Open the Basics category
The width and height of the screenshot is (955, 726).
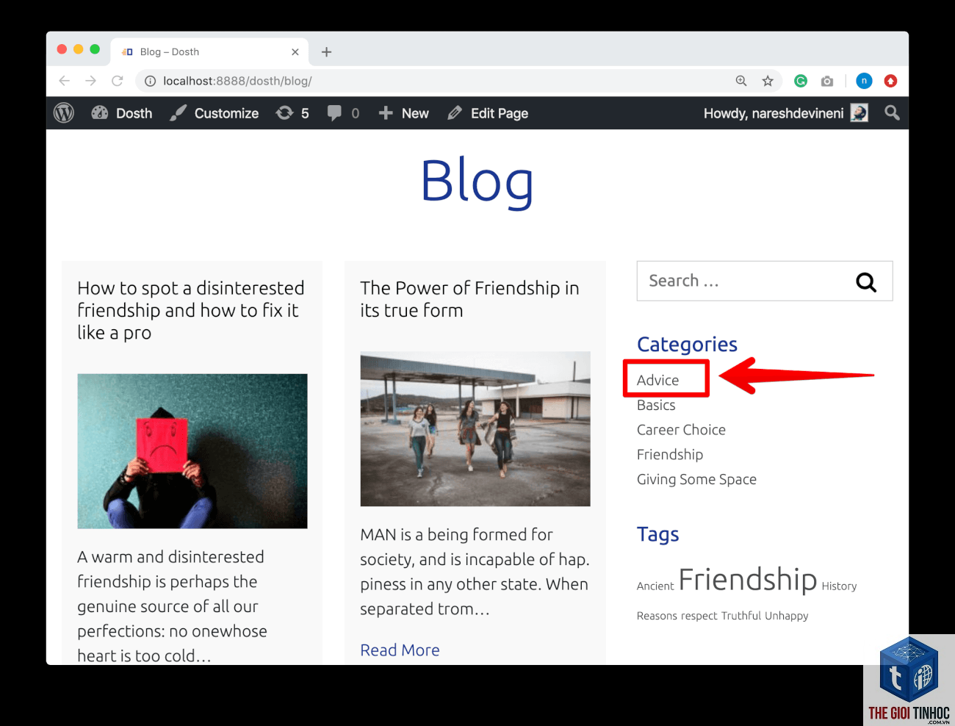(x=656, y=405)
